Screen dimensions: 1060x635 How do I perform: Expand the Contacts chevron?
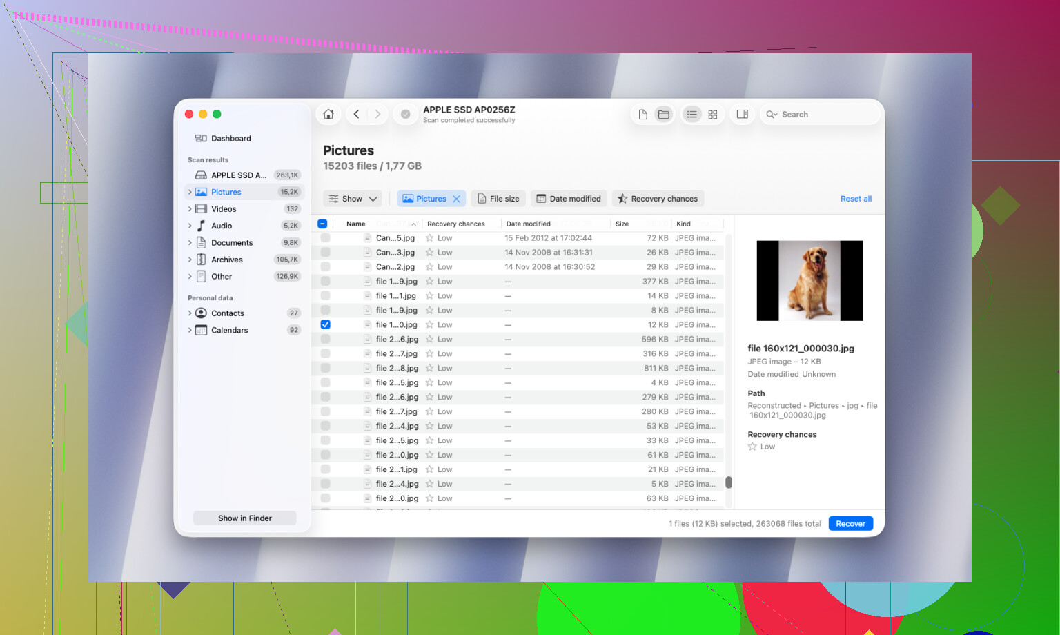[x=190, y=313]
